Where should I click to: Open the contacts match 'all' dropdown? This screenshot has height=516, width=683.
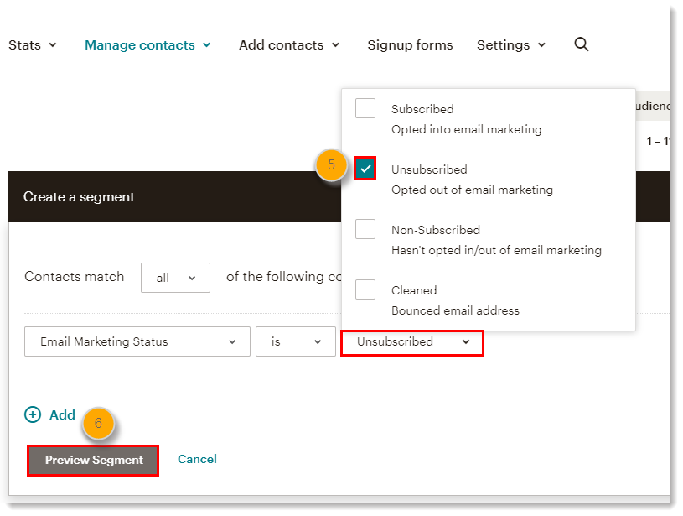tap(175, 277)
